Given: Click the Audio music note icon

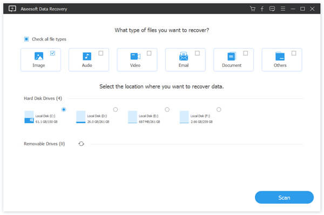Looking at the screenshot, I should [87, 56].
